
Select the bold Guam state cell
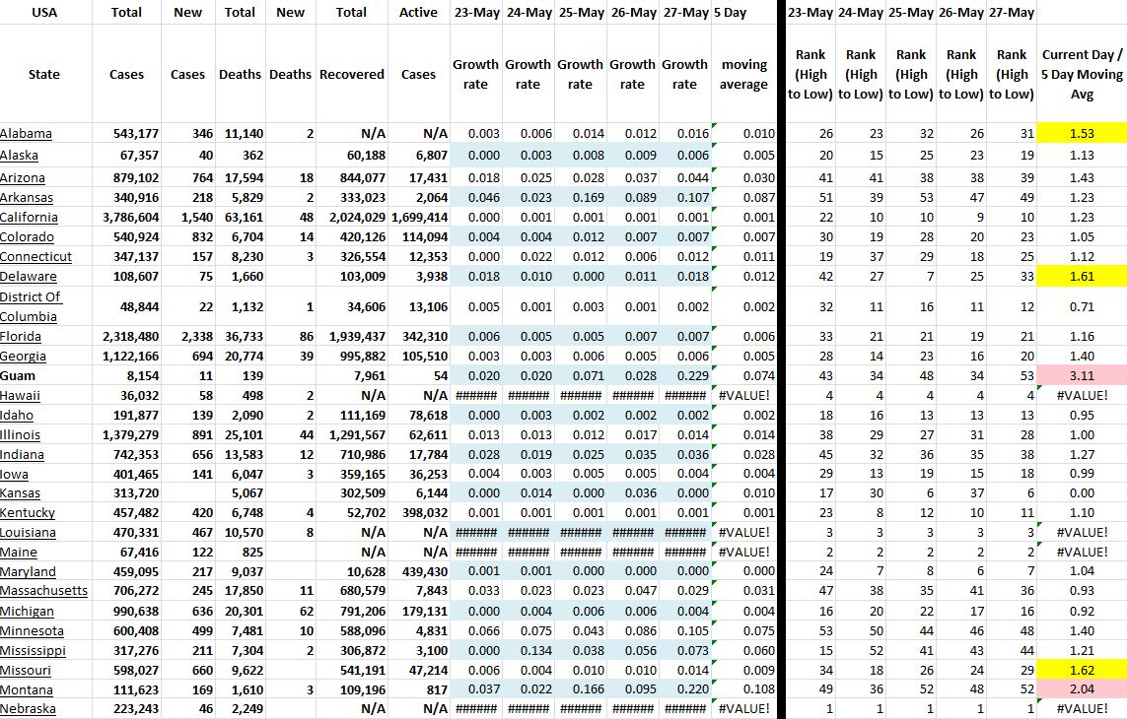pos(17,375)
